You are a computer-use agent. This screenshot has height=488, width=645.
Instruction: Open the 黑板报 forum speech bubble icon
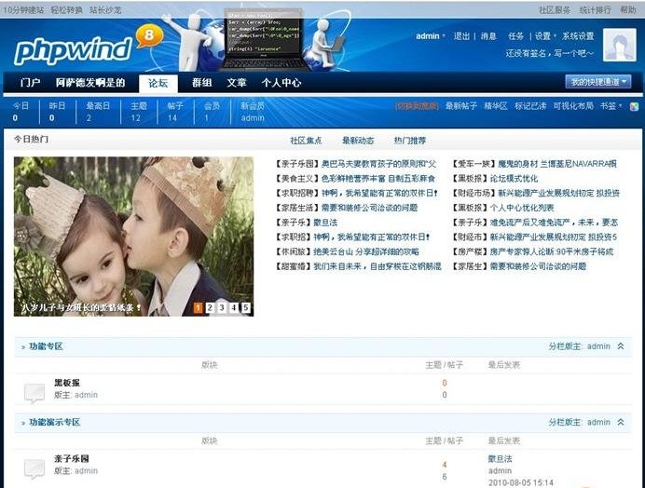click(34, 393)
